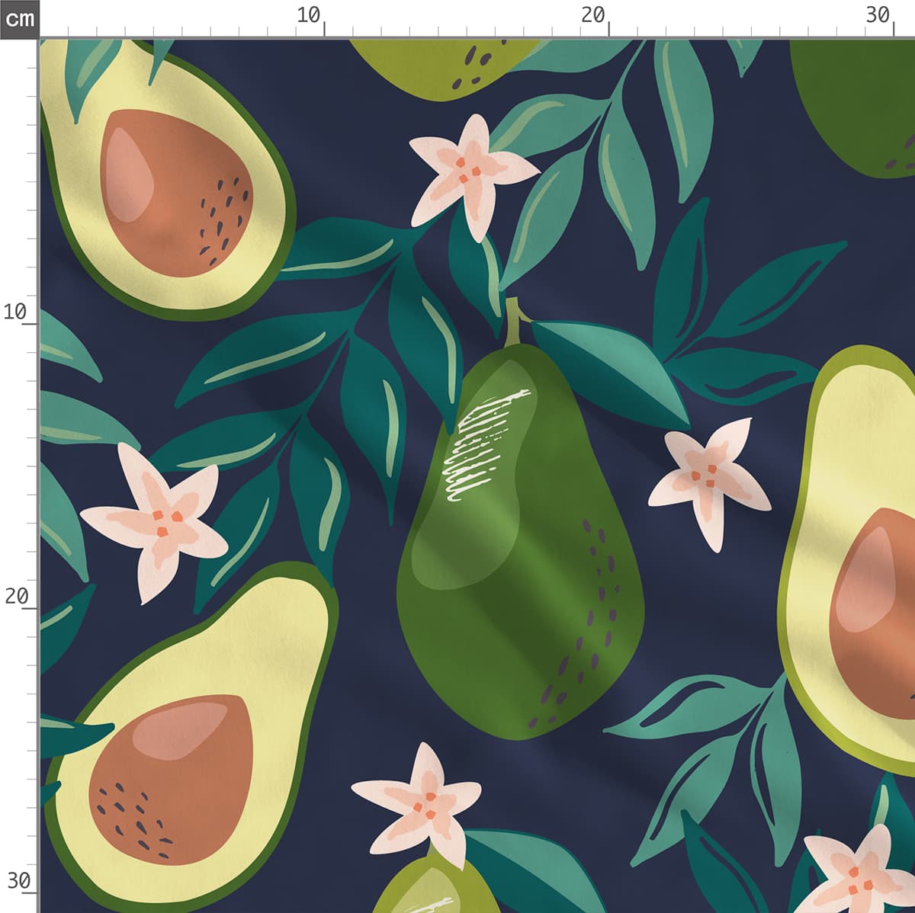Image resolution: width=915 pixels, height=913 pixels.
Task: Click the 30 mark on the vertical ruler
Action: [x=18, y=881]
